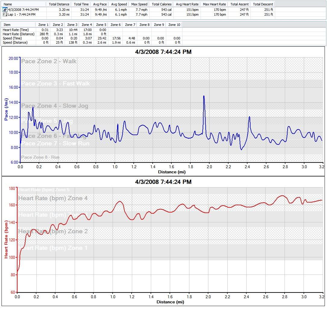Click the Zone 10 column header
Screen dimensions: 327x313
tap(174, 25)
